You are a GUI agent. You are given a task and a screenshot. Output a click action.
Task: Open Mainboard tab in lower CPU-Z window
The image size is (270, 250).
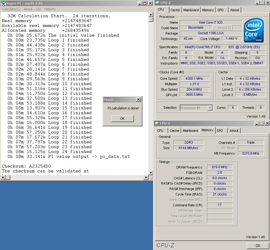tap(190, 131)
